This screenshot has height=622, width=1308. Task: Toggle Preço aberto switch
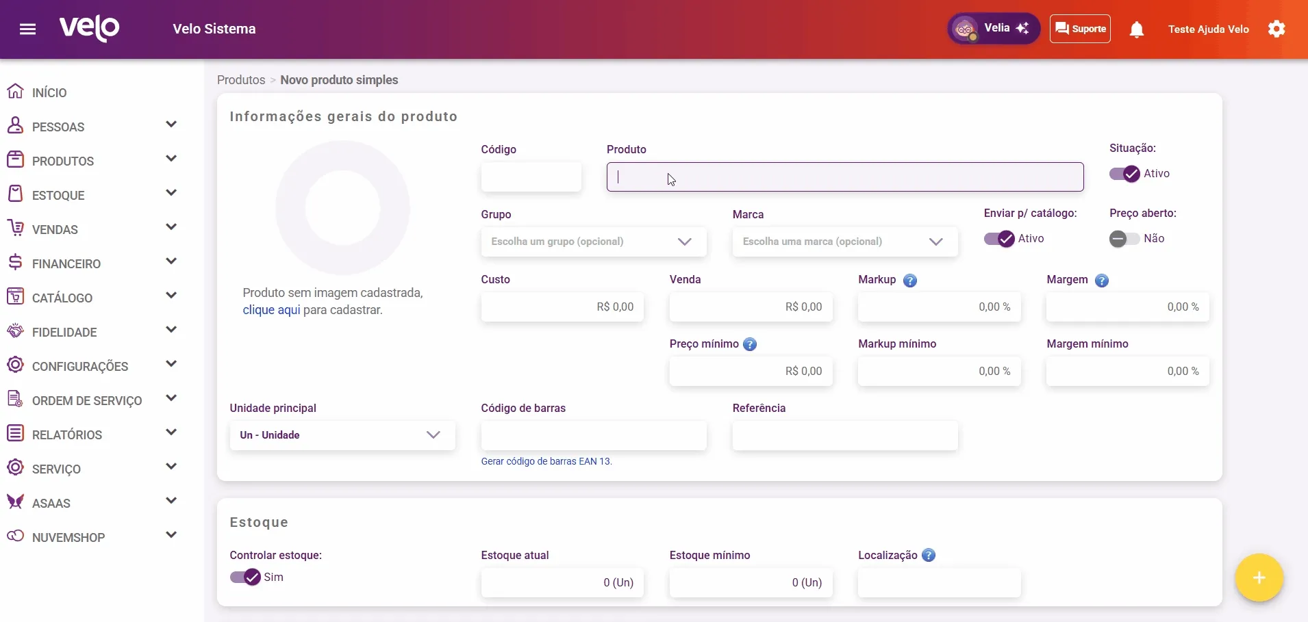pos(1124,239)
